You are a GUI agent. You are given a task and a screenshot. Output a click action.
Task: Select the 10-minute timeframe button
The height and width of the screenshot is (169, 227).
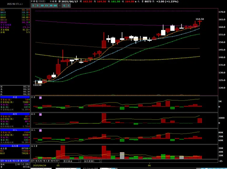42,6
